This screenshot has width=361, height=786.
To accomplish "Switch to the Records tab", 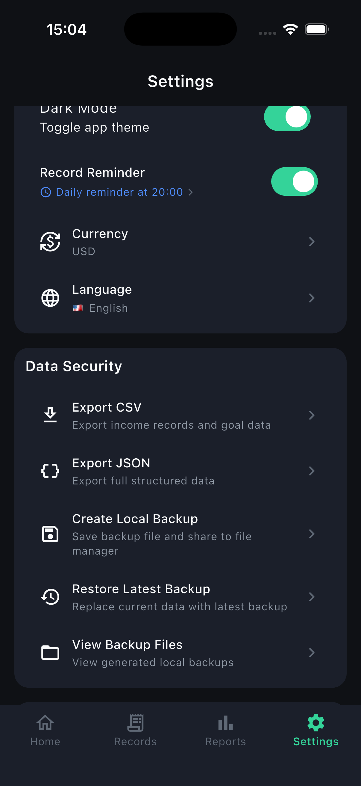I will click(135, 730).
